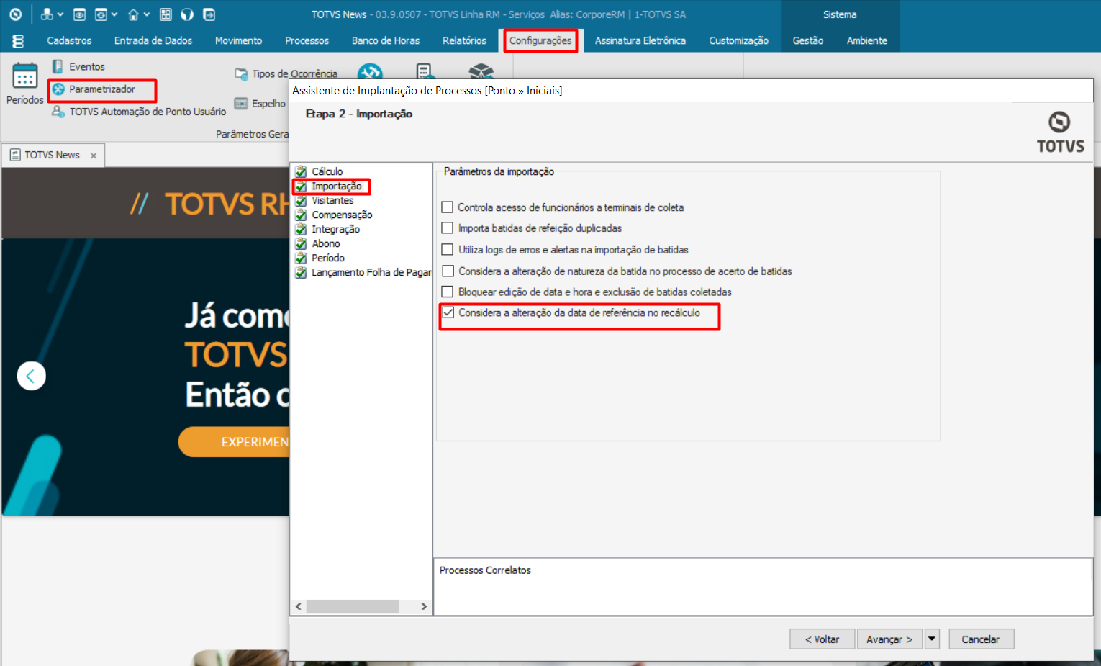Click the previous banner arrow button
This screenshot has width=1101, height=666.
pyautogui.click(x=31, y=376)
